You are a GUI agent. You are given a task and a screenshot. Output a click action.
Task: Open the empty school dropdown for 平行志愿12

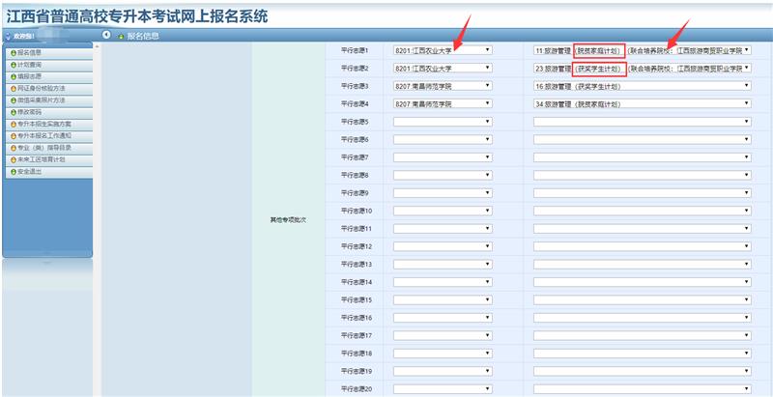443,246
